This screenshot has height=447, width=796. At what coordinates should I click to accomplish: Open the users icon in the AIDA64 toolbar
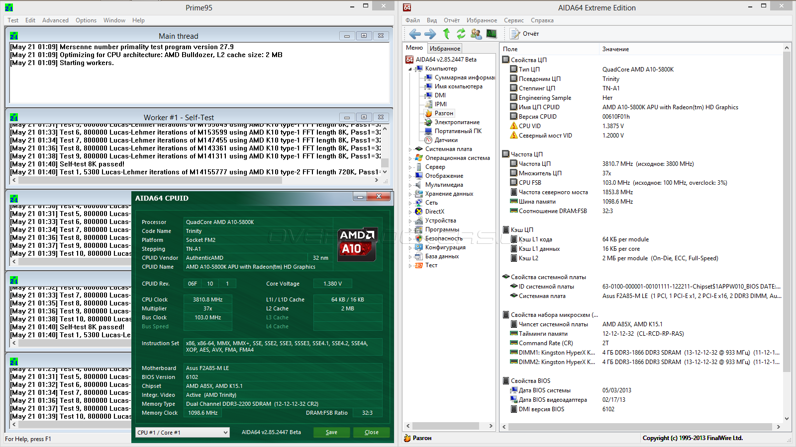pyautogui.click(x=476, y=34)
